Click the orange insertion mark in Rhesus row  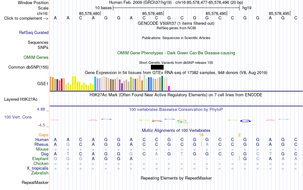tap(201, 144)
